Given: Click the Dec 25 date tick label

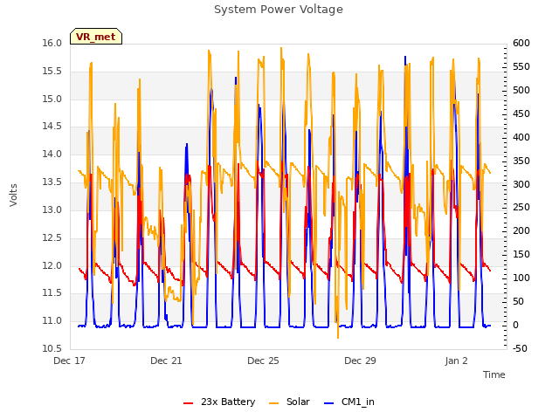Looking at the screenshot, I should point(263,361).
